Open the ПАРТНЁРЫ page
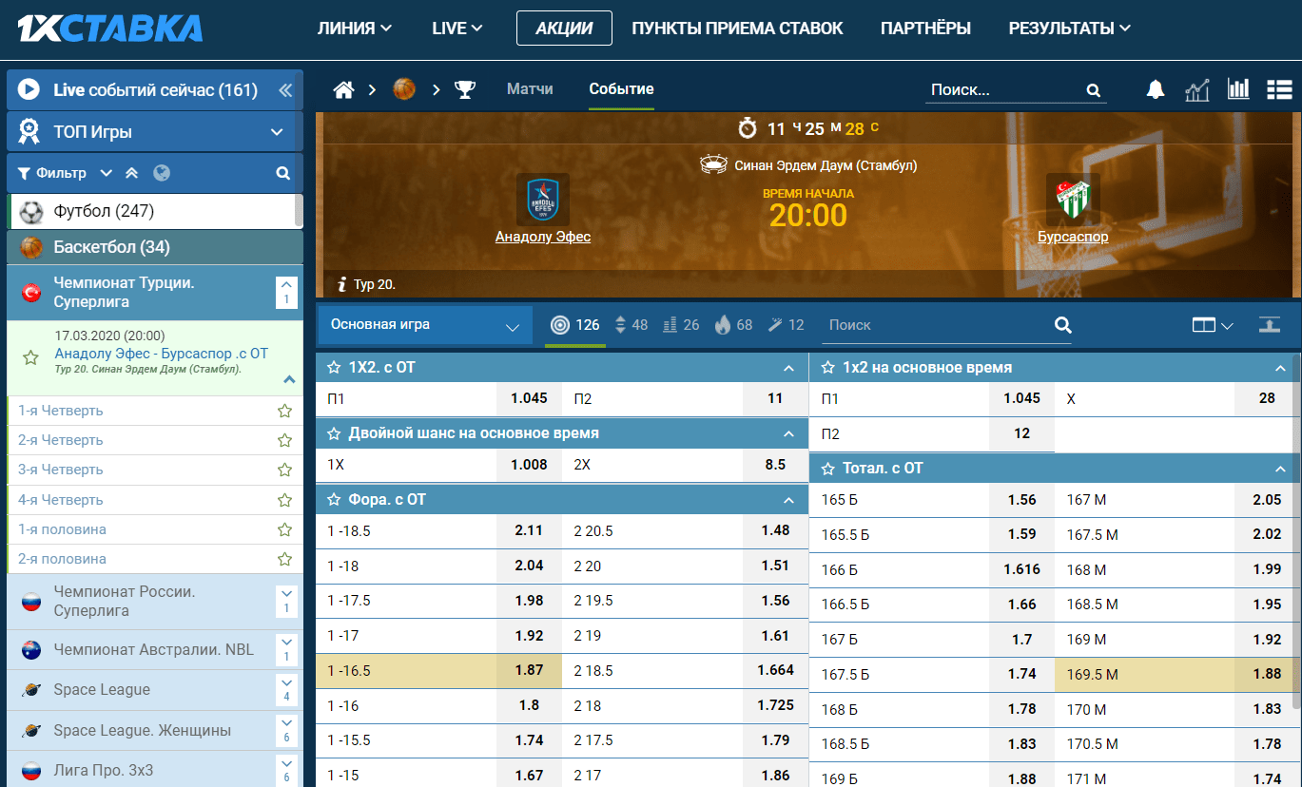 (925, 29)
